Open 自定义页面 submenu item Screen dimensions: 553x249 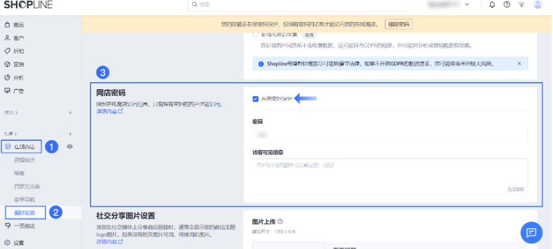(27, 187)
